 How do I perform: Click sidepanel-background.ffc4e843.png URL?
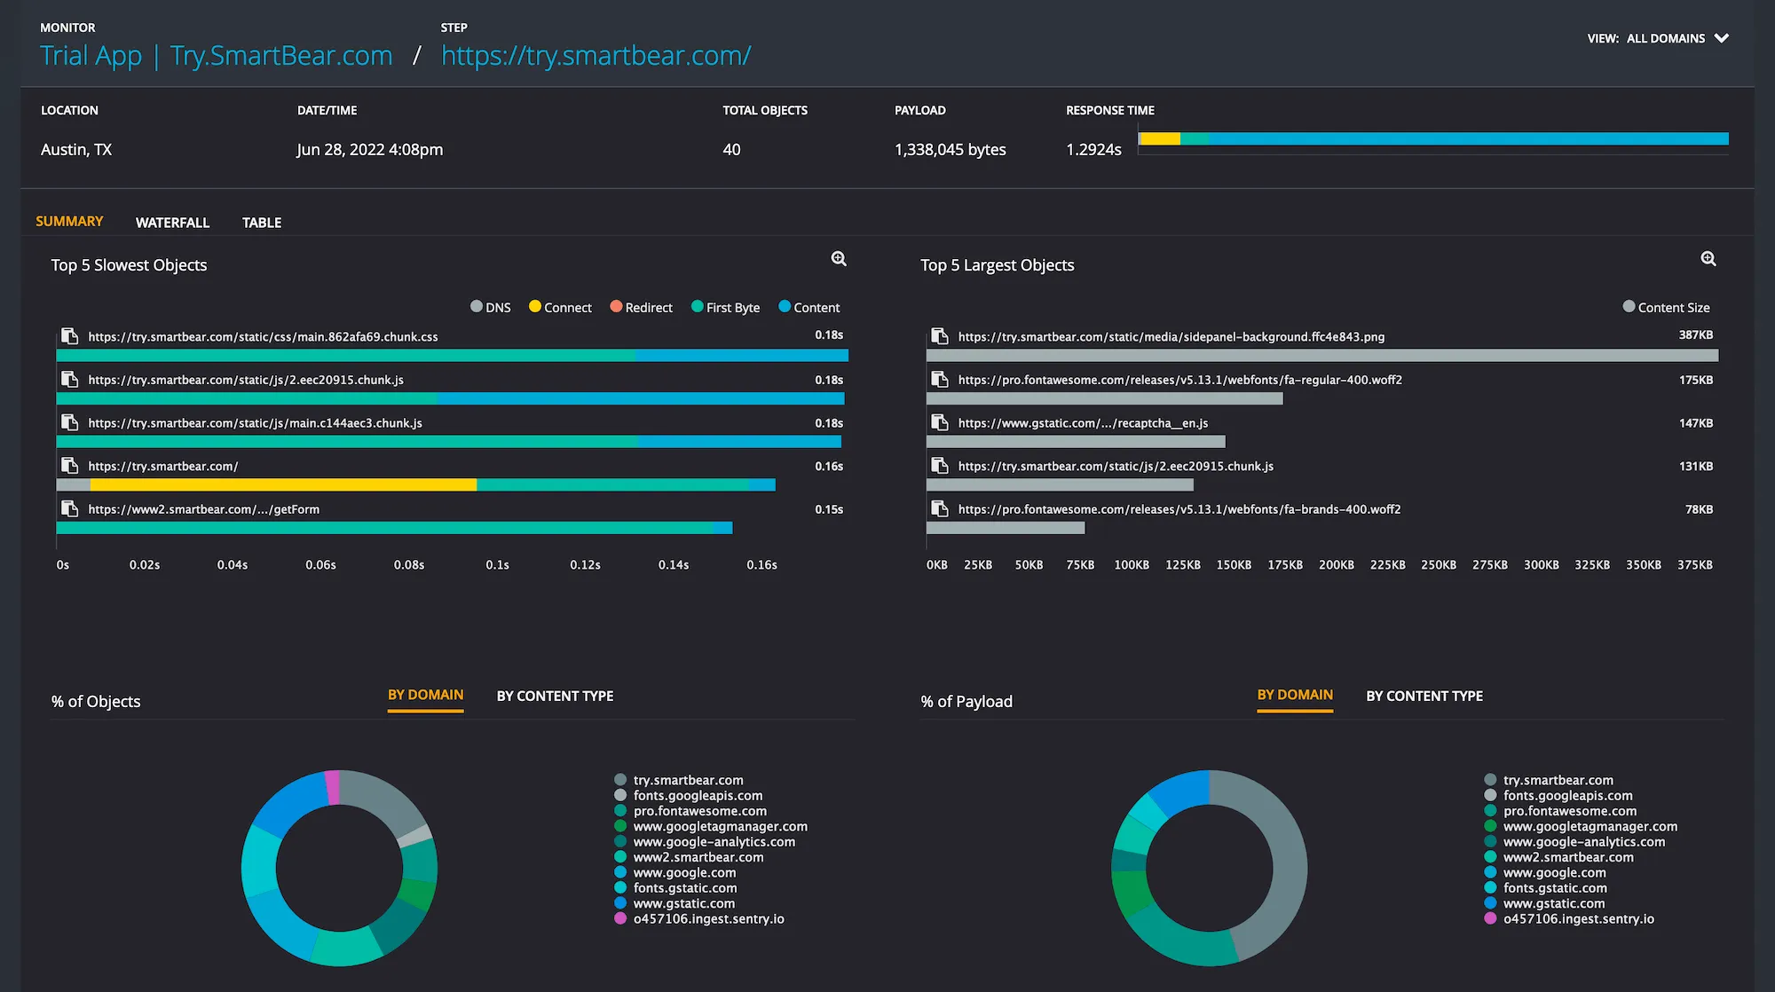point(1171,337)
